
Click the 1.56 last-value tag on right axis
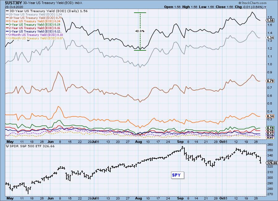[270, 20]
